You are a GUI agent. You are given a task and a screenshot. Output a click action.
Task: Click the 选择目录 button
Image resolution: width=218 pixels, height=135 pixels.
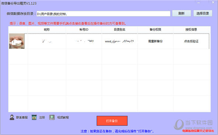[203, 13]
